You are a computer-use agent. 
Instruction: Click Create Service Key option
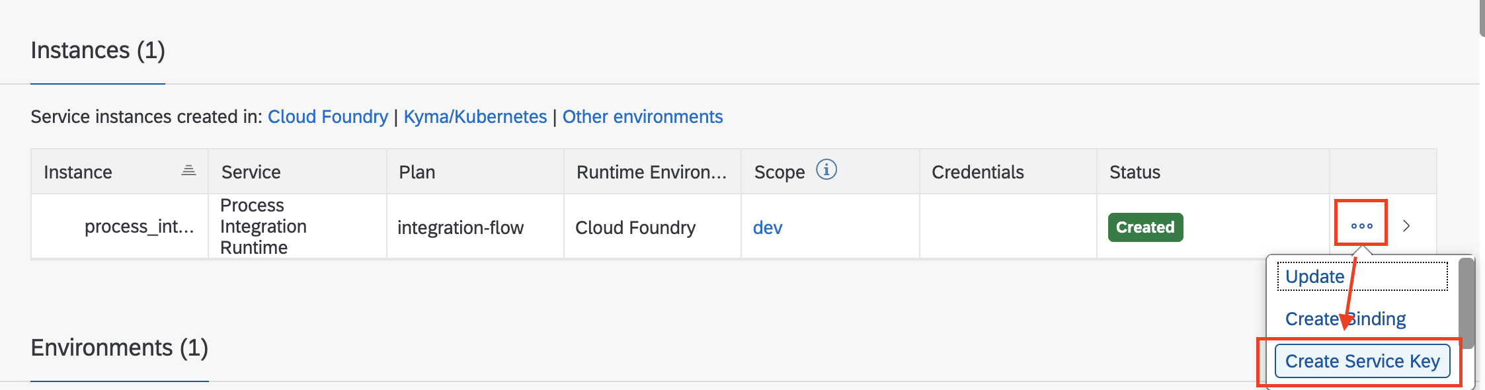click(x=1362, y=361)
